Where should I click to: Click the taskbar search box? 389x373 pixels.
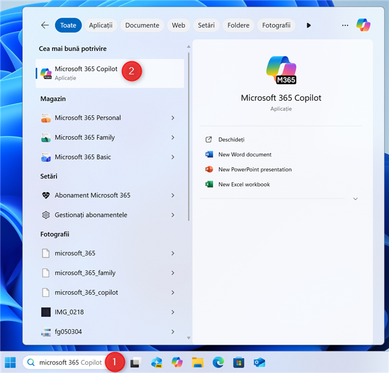pyautogui.click(x=66, y=362)
